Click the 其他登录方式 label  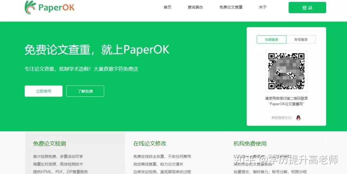[282, 118]
